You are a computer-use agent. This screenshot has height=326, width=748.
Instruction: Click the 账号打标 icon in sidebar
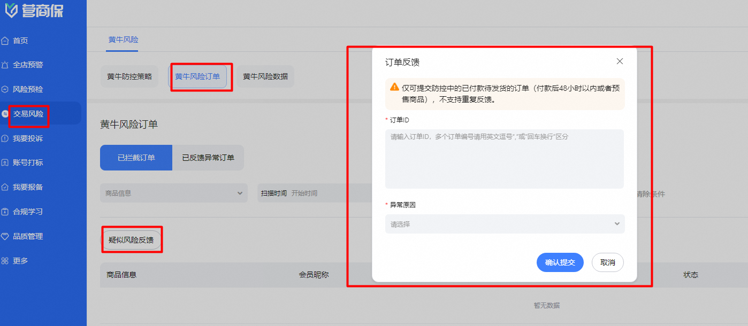pyautogui.click(x=5, y=162)
